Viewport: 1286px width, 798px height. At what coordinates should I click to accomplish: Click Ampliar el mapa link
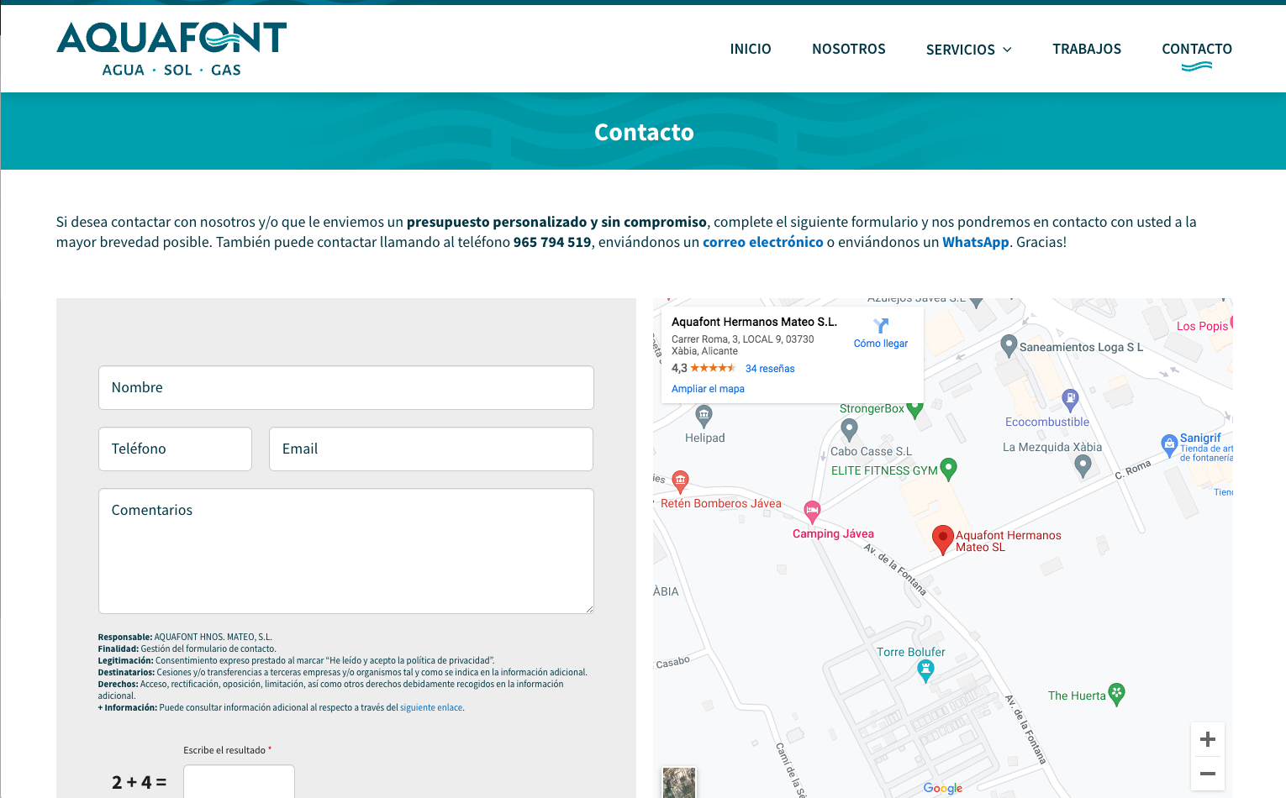(x=708, y=389)
